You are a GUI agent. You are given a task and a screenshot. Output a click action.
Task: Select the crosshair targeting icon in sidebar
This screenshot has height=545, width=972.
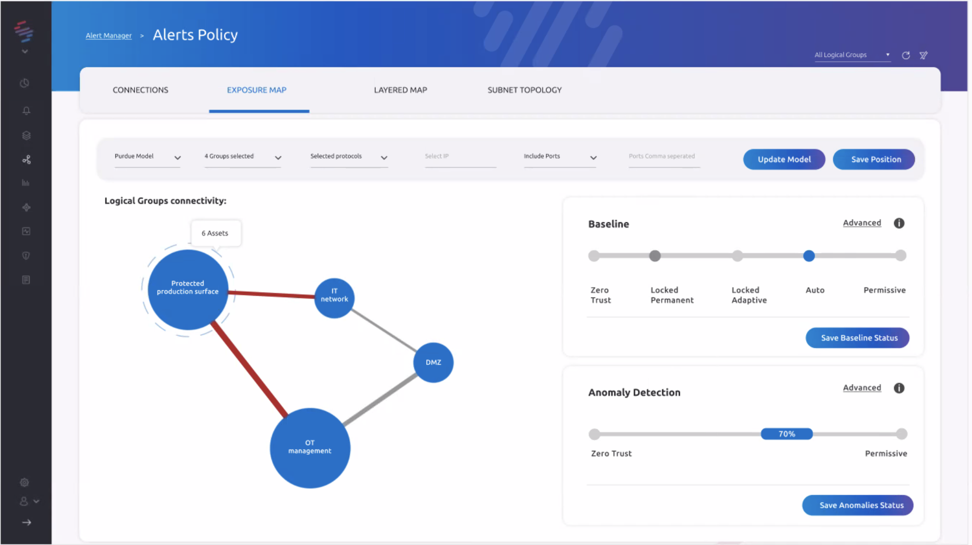(26, 207)
